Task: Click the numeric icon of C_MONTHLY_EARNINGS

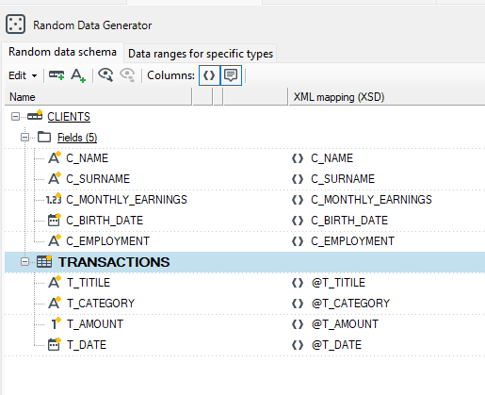Action: coord(54,199)
